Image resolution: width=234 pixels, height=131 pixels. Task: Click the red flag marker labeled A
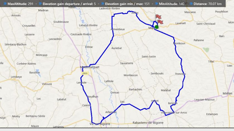[158, 17]
